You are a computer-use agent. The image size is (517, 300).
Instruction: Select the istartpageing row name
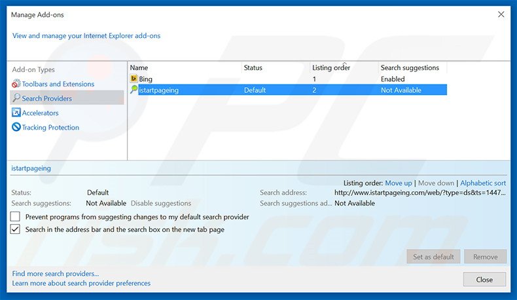(x=158, y=90)
